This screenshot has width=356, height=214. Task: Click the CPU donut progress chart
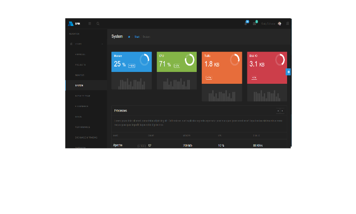point(189,60)
